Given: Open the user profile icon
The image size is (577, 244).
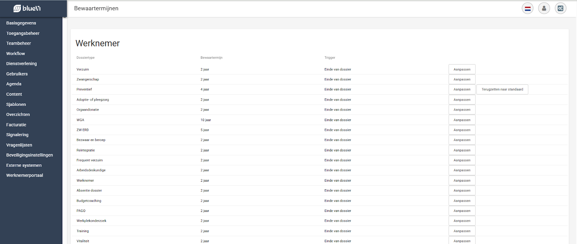Looking at the screenshot, I should point(544,8).
